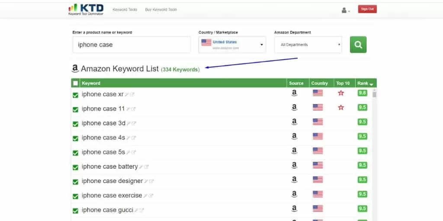Open Buy Keyword Tools in top navigation
Image resolution: width=443 pixels, height=221 pixels.
[161, 9]
